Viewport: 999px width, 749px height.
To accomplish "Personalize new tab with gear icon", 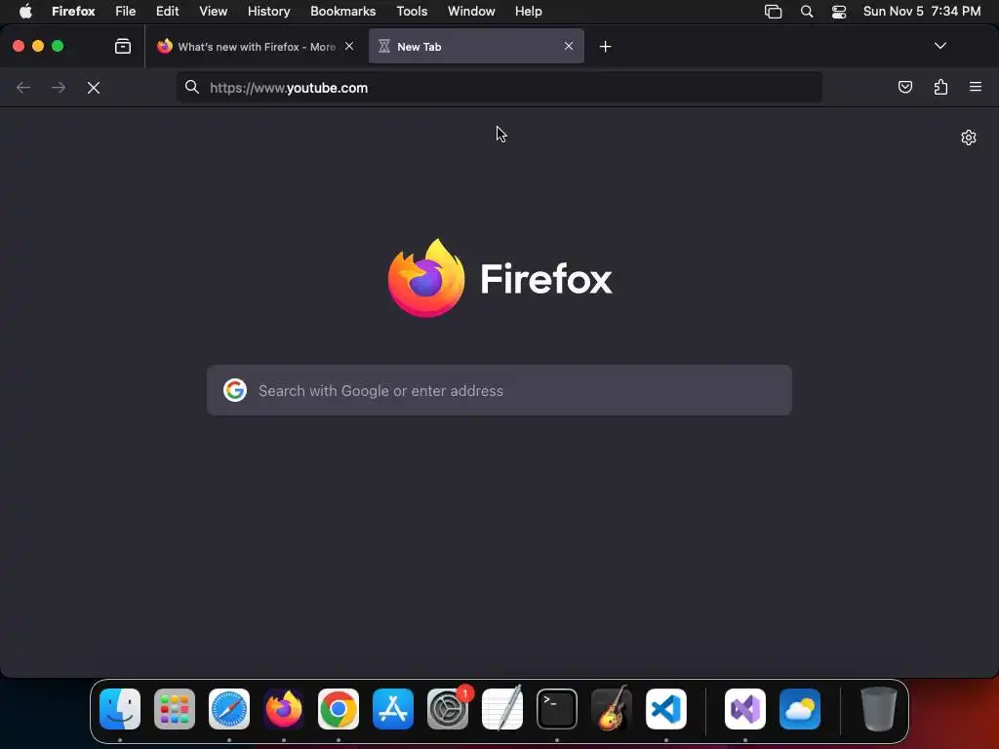I will [969, 138].
